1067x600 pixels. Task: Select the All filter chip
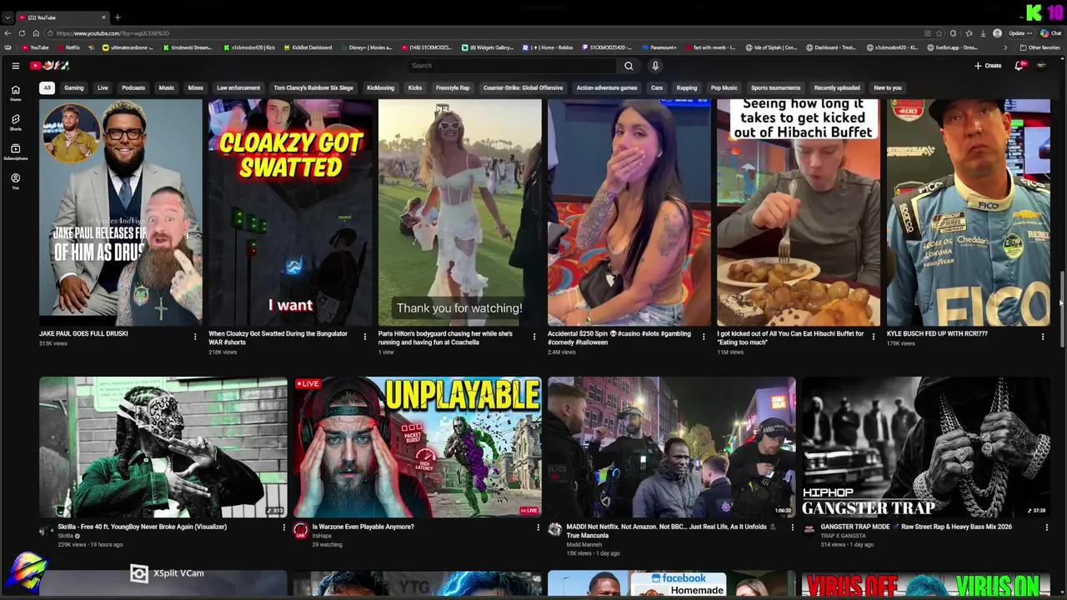pos(48,87)
